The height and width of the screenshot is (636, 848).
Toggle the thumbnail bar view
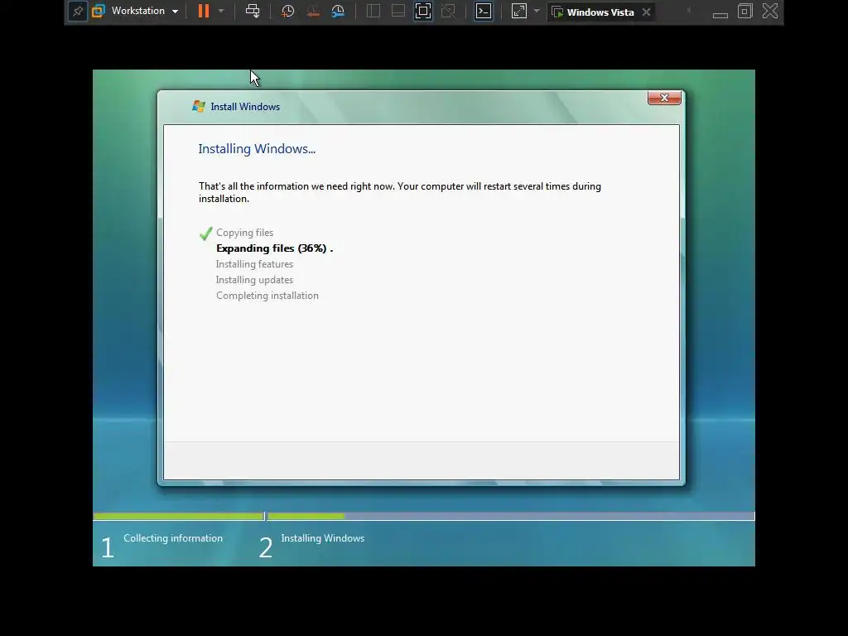398,11
